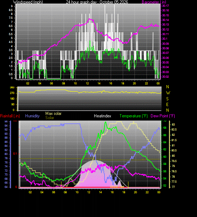Click the E compass label beside wind direction graph

tap(167, 105)
